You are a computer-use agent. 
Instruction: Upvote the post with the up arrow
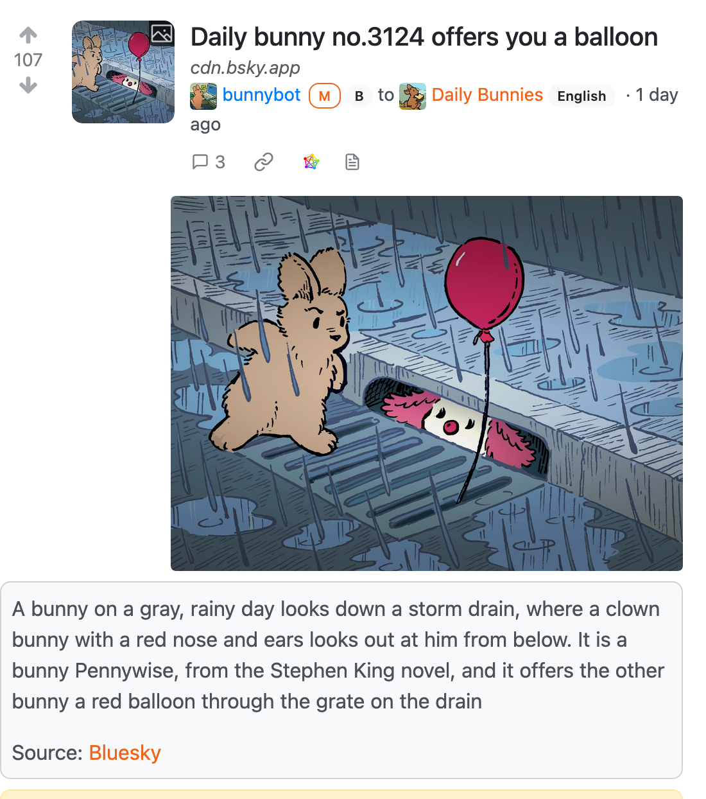click(28, 35)
